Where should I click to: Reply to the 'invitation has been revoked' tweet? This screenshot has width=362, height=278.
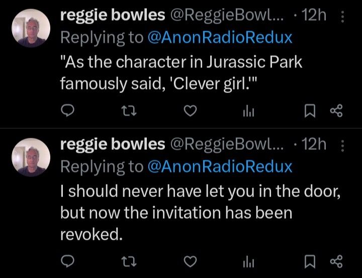click(x=69, y=261)
